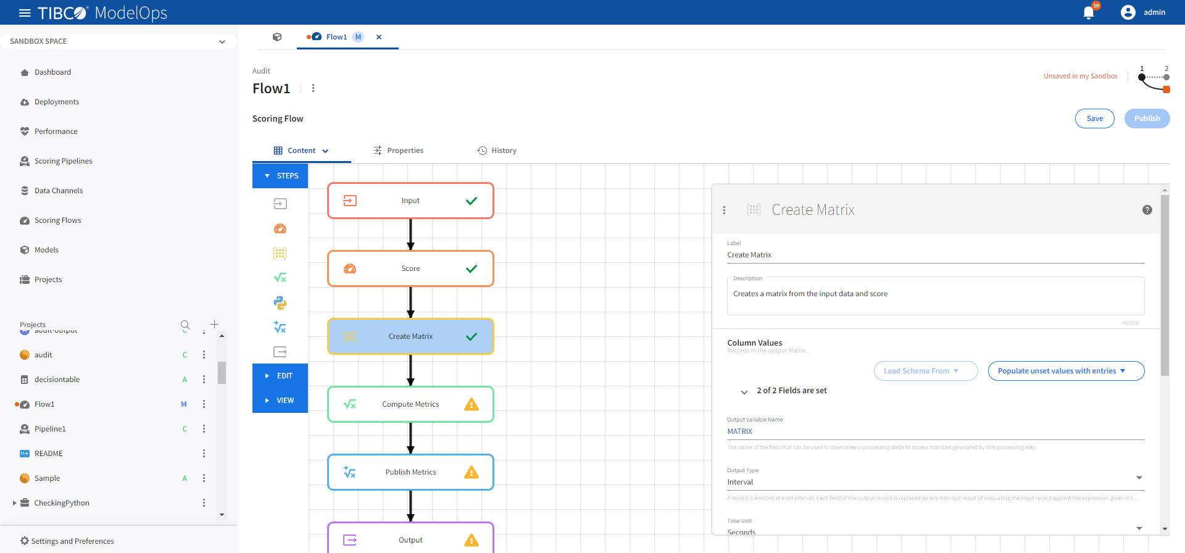The image size is (1185, 553).
Task: Select the Score step icon in palette
Action: pos(280,229)
